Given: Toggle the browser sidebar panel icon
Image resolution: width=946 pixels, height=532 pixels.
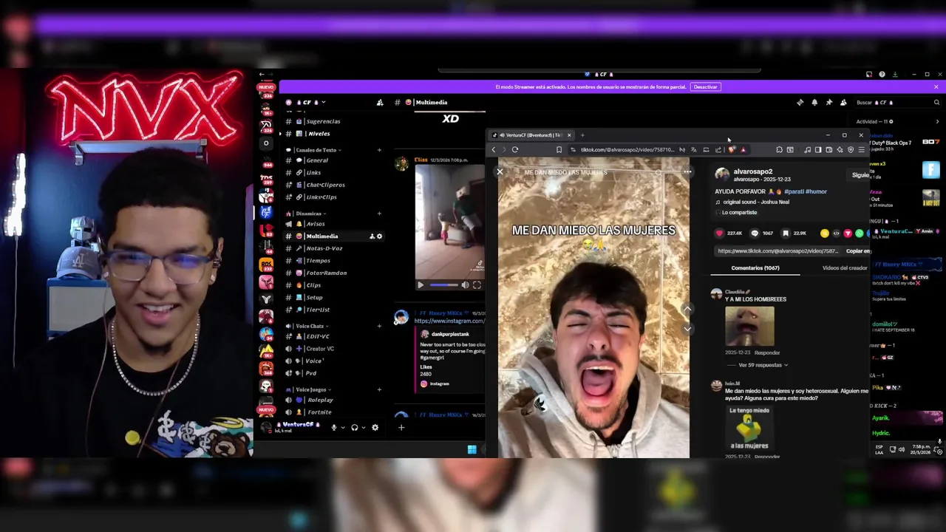Looking at the screenshot, I should point(818,150).
